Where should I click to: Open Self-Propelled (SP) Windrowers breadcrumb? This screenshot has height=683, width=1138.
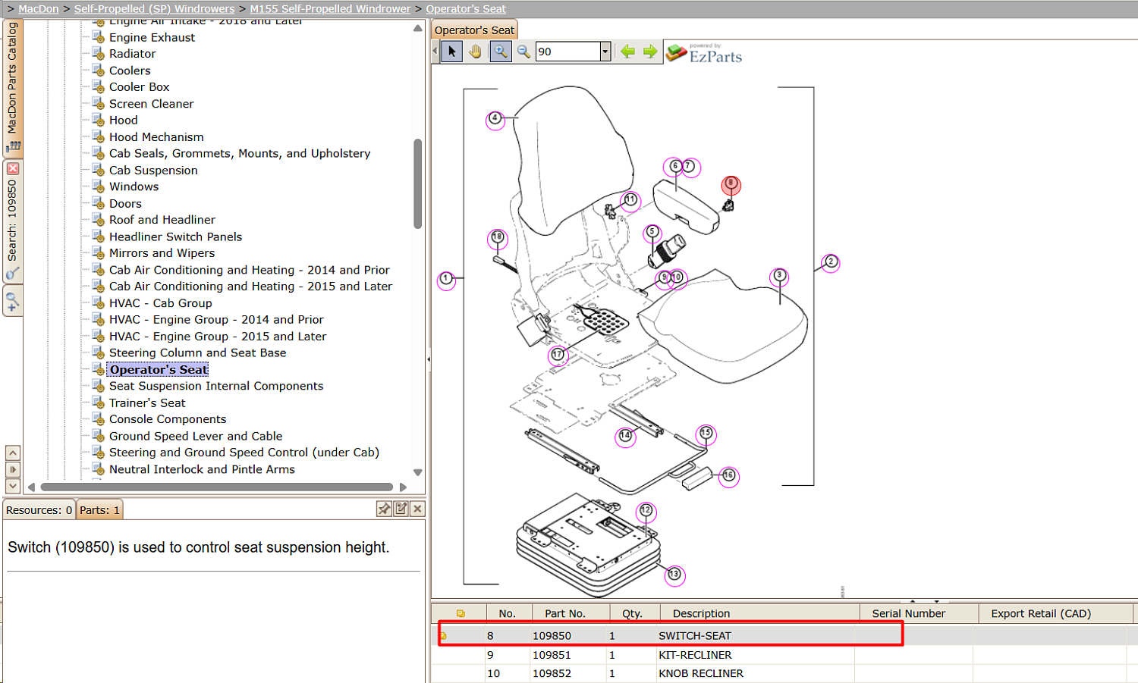click(154, 9)
